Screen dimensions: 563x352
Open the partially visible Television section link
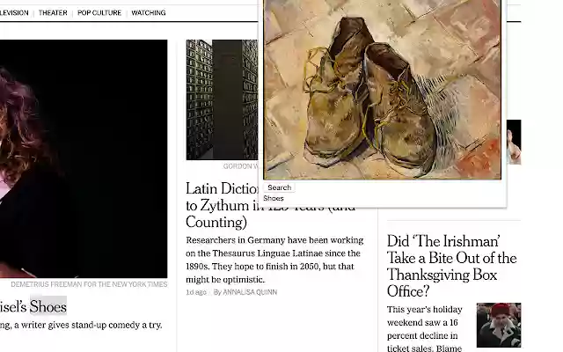[x=14, y=13]
